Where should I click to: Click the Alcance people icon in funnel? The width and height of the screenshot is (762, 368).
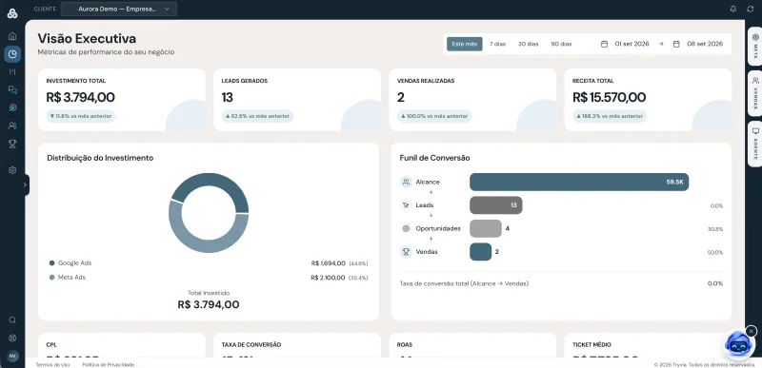[407, 182]
